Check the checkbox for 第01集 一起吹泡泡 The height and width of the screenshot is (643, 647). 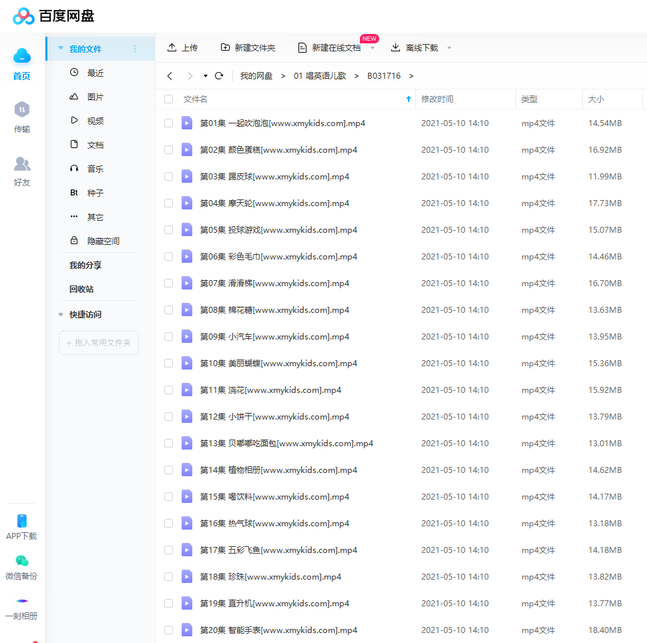(168, 123)
